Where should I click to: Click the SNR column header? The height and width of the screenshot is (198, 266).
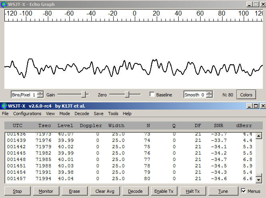click(219, 125)
